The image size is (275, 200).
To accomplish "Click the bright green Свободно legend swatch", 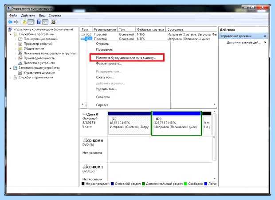I will [x=185, y=184].
